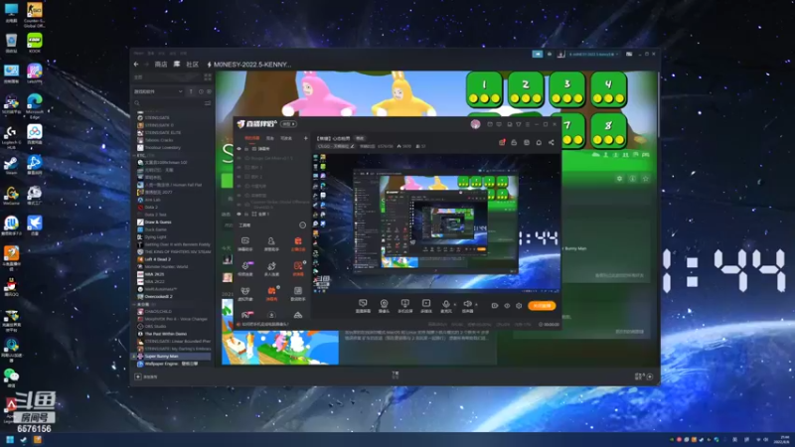Screen dimensions: 795x447
Task: Open the 商店 store tab in Steam
Action: coord(161,65)
